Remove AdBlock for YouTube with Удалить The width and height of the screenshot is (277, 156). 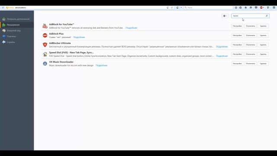click(263, 26)
